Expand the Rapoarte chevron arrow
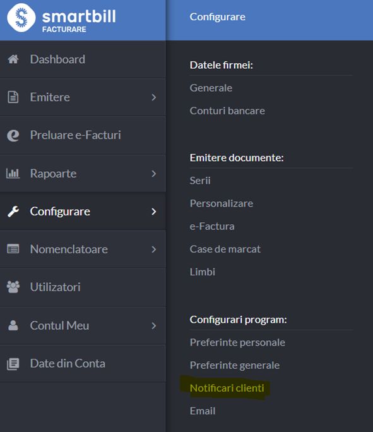Viewport: 373px width, 432px height. click(154, 174)
